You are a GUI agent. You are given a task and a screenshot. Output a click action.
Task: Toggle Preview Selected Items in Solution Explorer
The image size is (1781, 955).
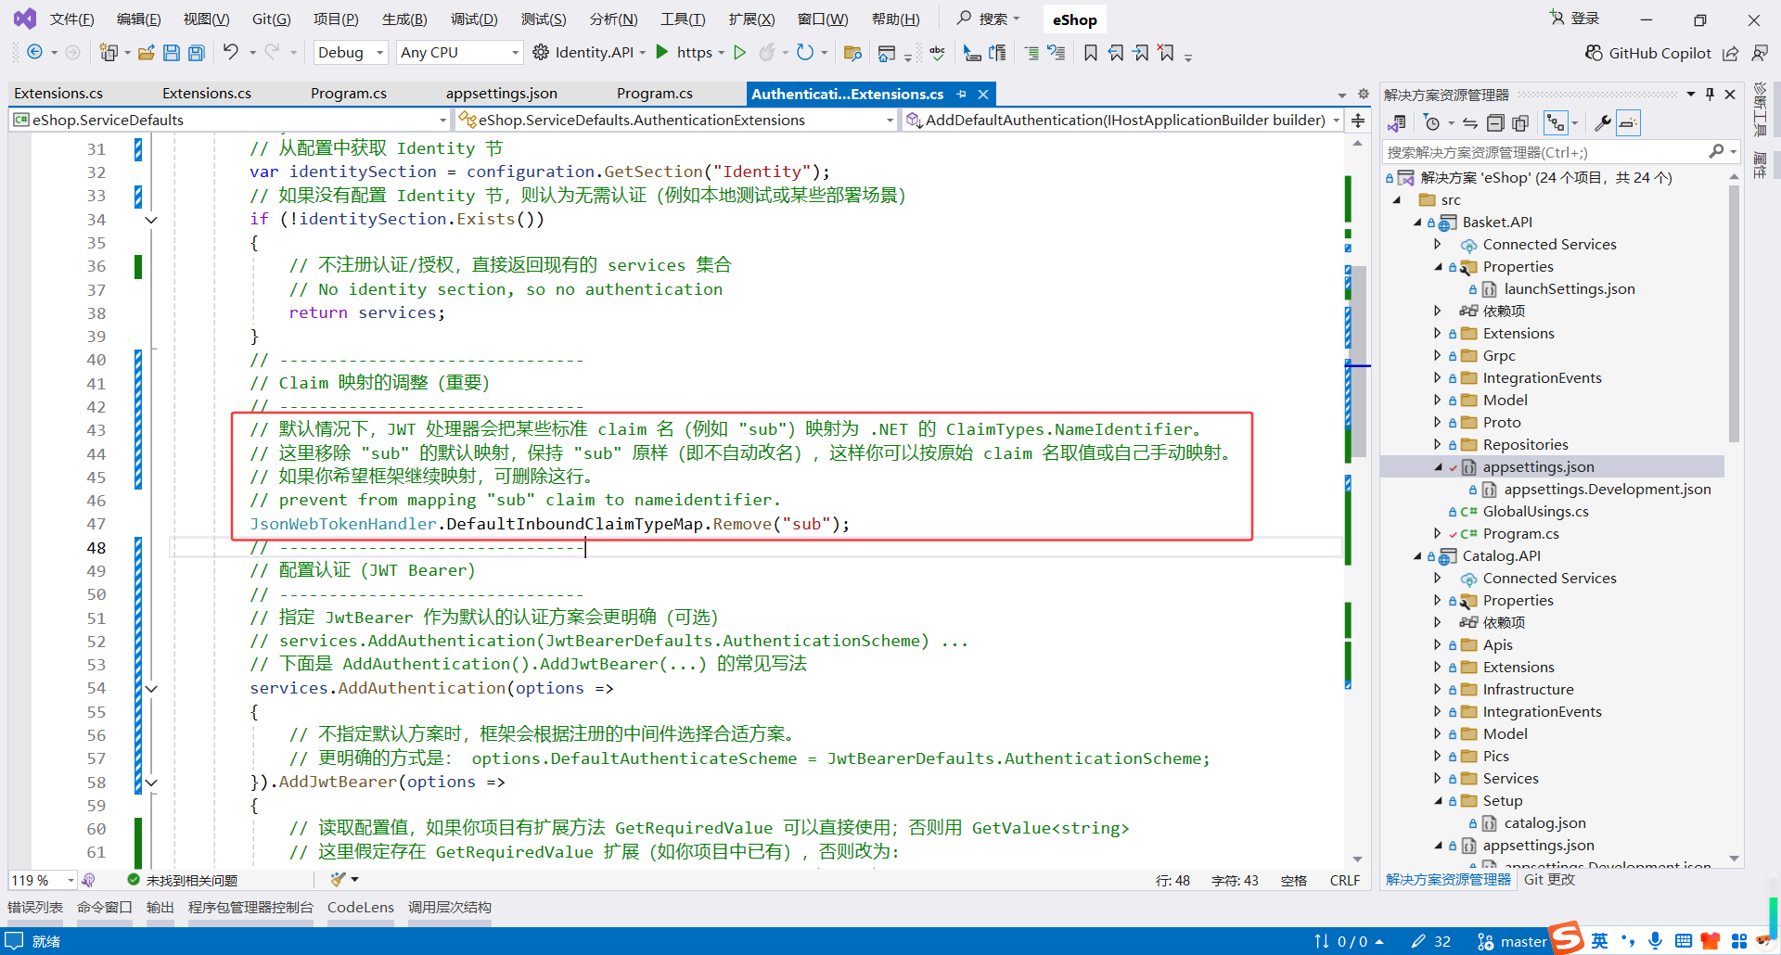click(1627, 122)
